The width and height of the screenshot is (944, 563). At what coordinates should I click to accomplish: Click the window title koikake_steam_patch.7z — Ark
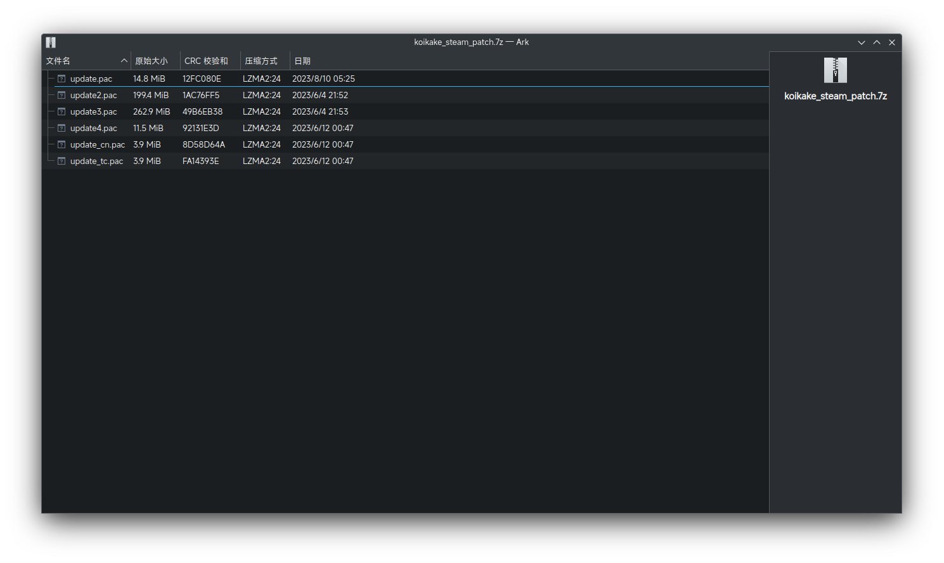coord(472,42)
